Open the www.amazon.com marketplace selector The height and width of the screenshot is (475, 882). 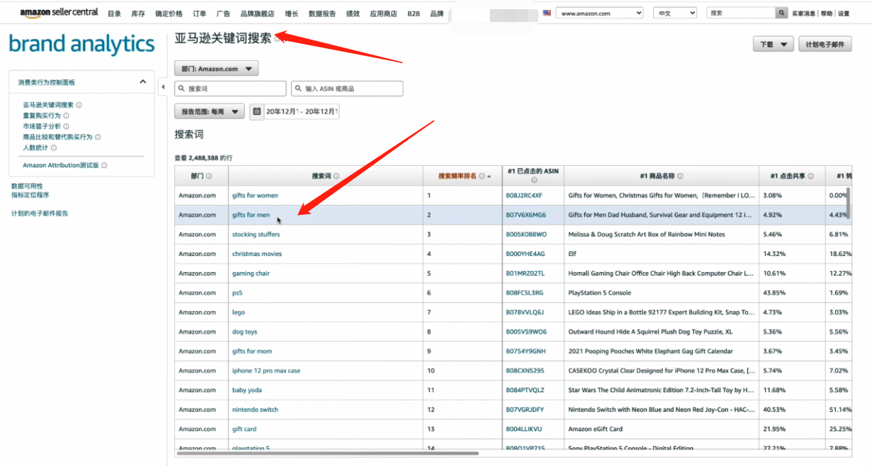pyautogui.click(x=600, y=13)
